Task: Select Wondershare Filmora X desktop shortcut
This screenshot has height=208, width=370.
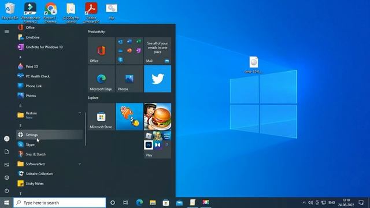Action: pos(30,13)
